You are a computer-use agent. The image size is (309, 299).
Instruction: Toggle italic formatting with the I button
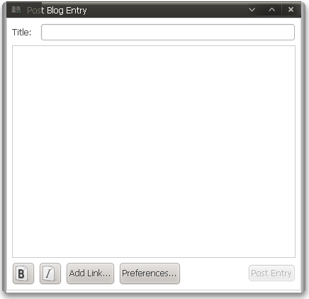[x=50, y=273]
